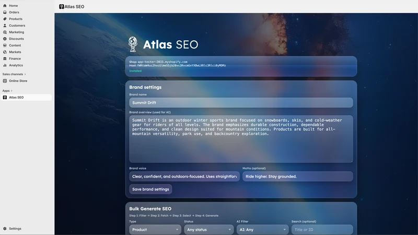Click the Online Store icon
Viewport: 418px width, 235px height.
click(x=5, y=81)
